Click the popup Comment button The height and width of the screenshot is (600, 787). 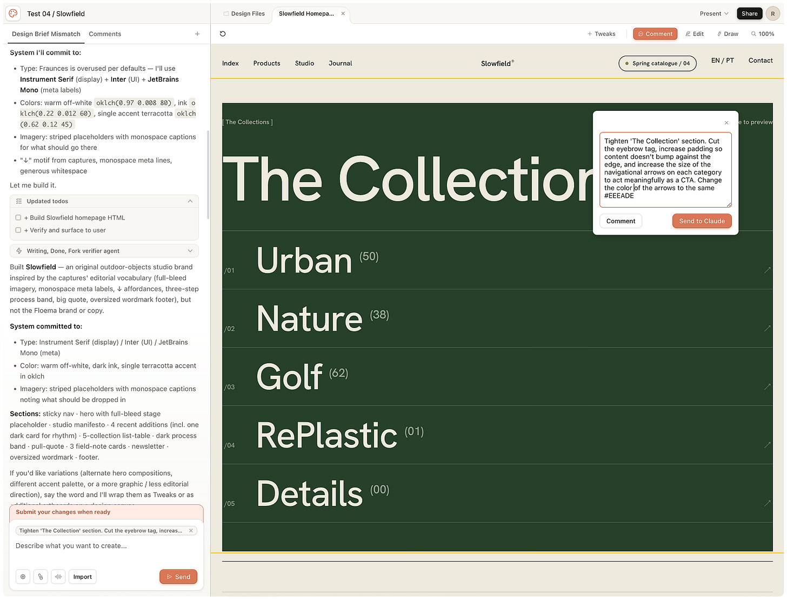(621, 221)
